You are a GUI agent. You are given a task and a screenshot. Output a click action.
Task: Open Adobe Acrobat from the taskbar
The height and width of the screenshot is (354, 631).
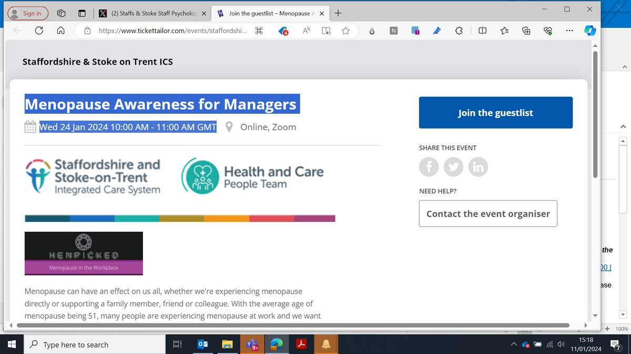click(301, 345)
